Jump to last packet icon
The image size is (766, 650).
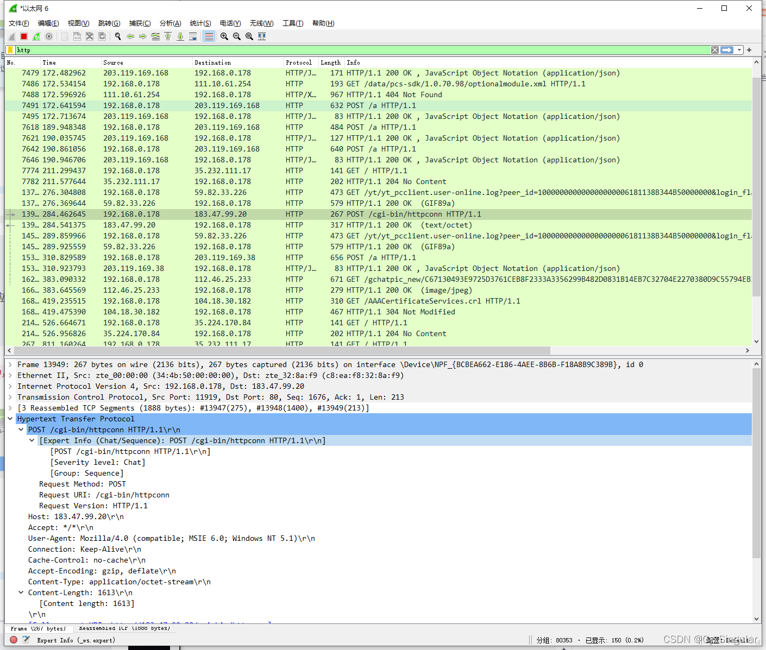[x=180, y=36]
